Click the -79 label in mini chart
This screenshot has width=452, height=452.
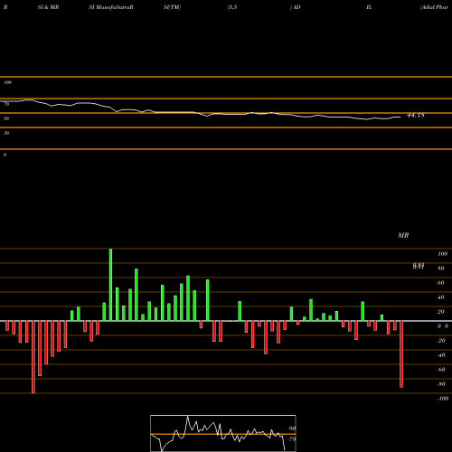pyautogui.click(x=291, y=439)
